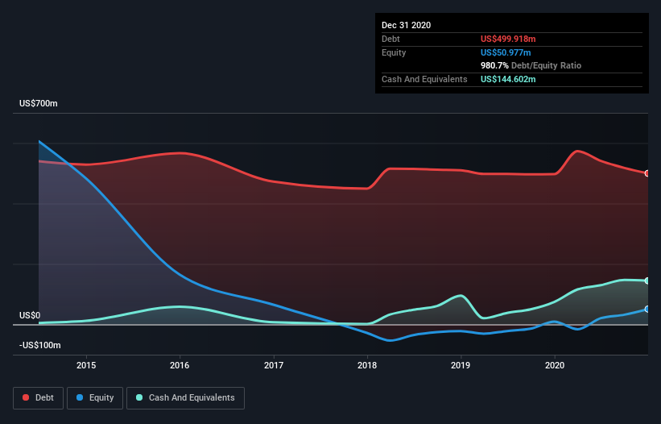
Task: Select the 2019 x-axis label
Action: tap(461, 365)
